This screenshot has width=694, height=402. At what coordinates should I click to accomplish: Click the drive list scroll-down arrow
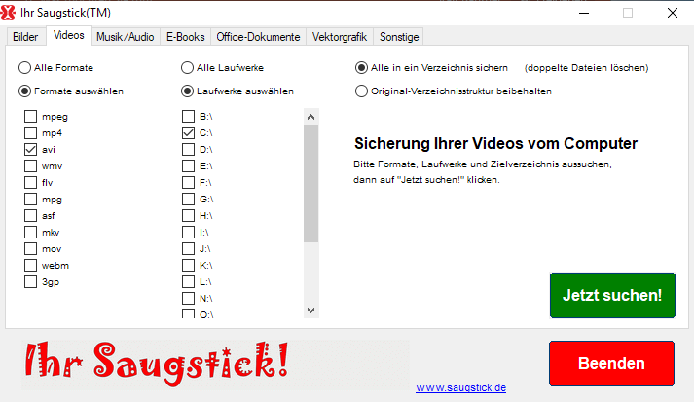[x=311, y=311]
